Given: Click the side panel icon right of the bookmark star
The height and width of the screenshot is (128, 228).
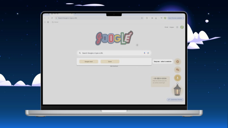Looking at the screenshot, I should point(147,18).
